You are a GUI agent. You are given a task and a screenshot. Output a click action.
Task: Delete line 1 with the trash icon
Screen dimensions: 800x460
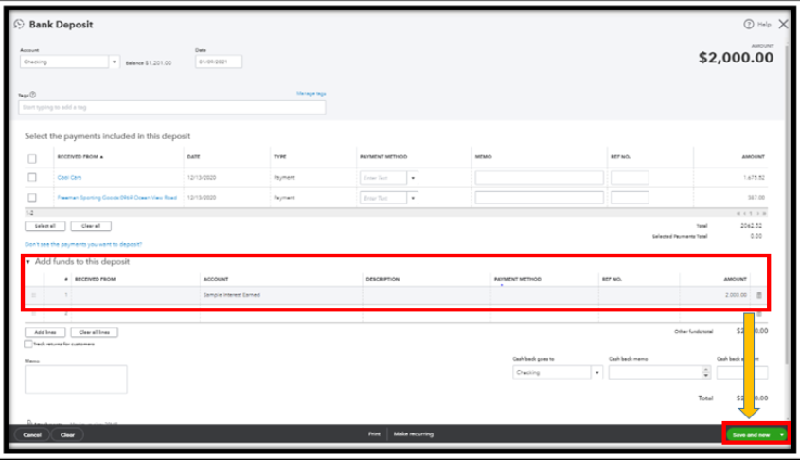(x=759, y=295)
